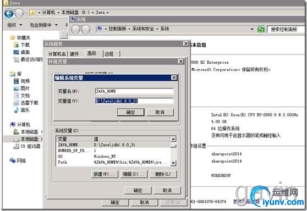Screen dimensions: 307x211
Task: Open 桌面 in sidebar
Action: pos(22,52)
